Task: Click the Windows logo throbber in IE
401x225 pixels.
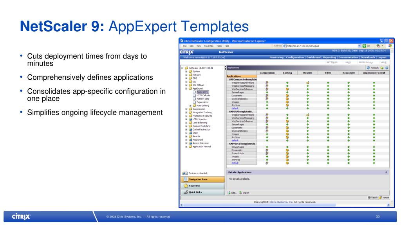Action: 390,46
